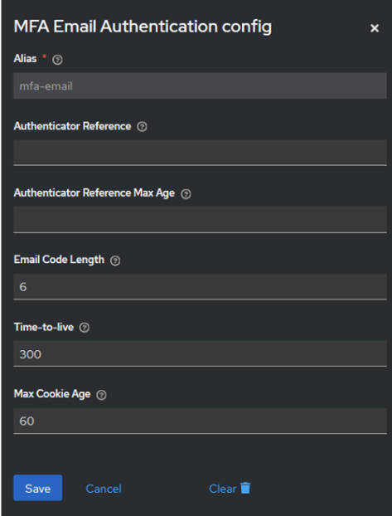Close the MFA Email Authentication config dialog

point(375,28)
